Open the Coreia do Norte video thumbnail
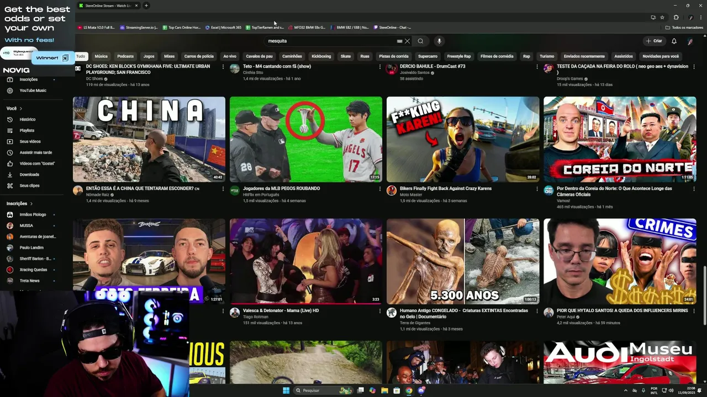Screen dimensions: 707x397 pos(620,140)
